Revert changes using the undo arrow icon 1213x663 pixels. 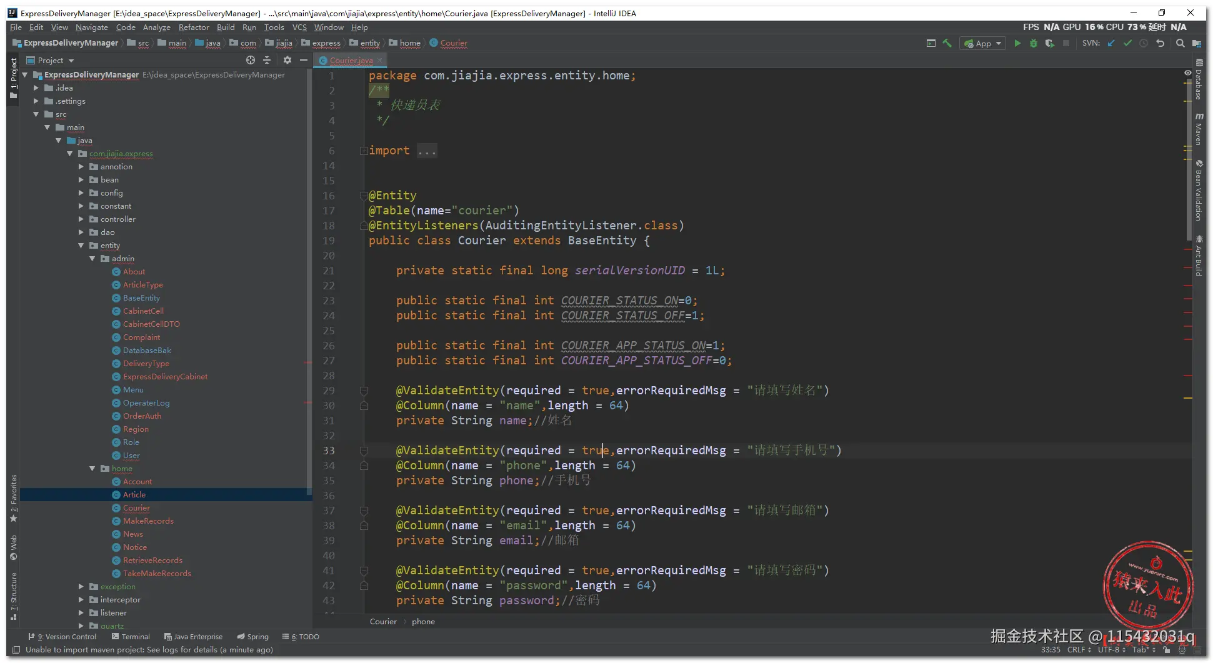point(1161,43)
